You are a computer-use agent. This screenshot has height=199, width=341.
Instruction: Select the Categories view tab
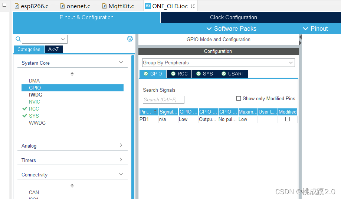point(29,50)
